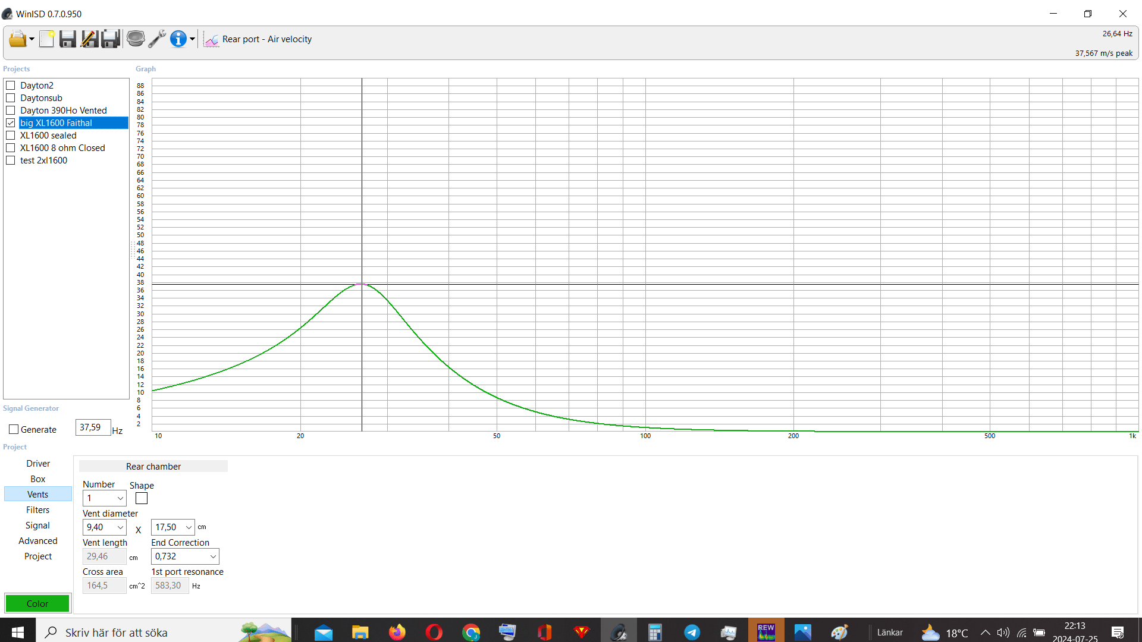Open Telegram from the taskbar
Viewport: 1142px width, 642px height.
[692, 632]
